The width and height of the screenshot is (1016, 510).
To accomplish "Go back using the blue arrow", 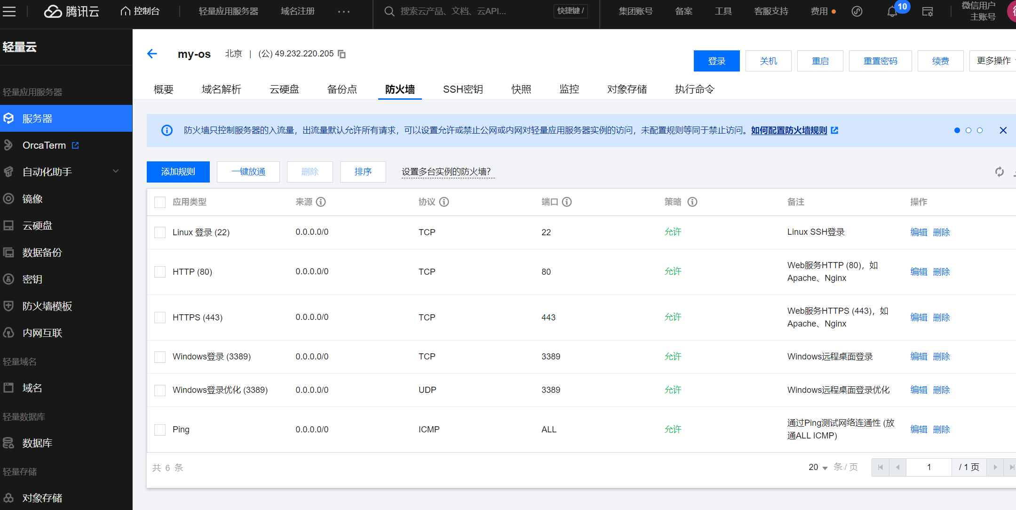I will pos(152,54).
